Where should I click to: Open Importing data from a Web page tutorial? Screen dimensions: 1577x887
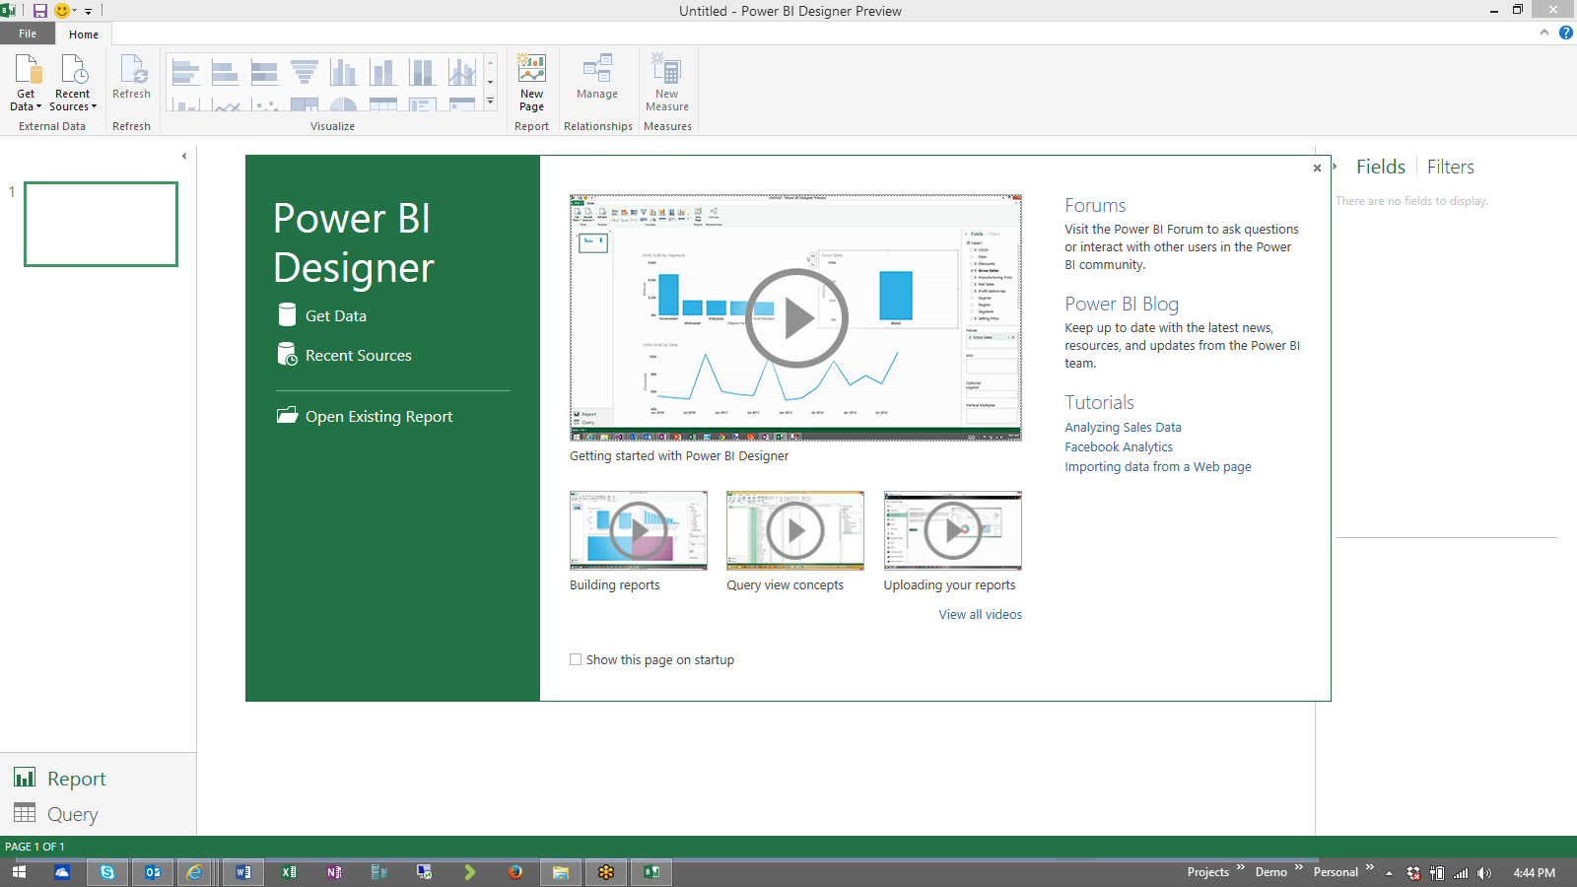pos(1158,466)
